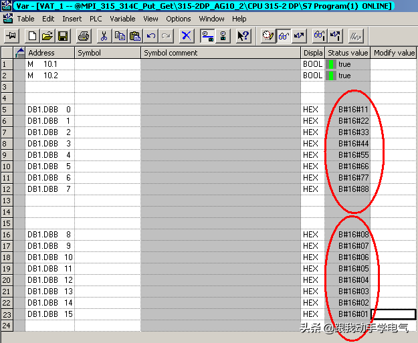Image resolution: width=418 pixels, height=343 pixels.
Task: Click the blue X delete icon
Action: point(186,35)
